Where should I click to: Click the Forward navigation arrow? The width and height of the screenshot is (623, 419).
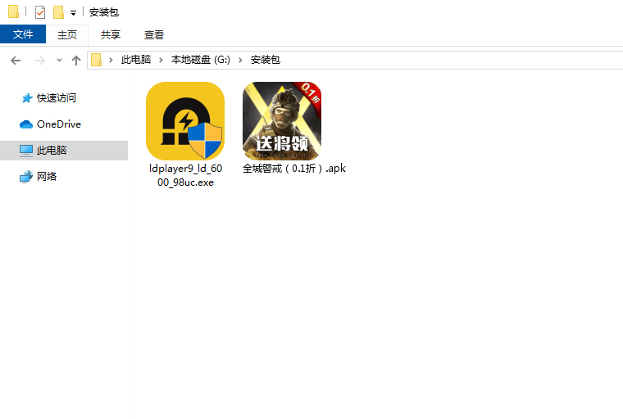click(39, 60)
